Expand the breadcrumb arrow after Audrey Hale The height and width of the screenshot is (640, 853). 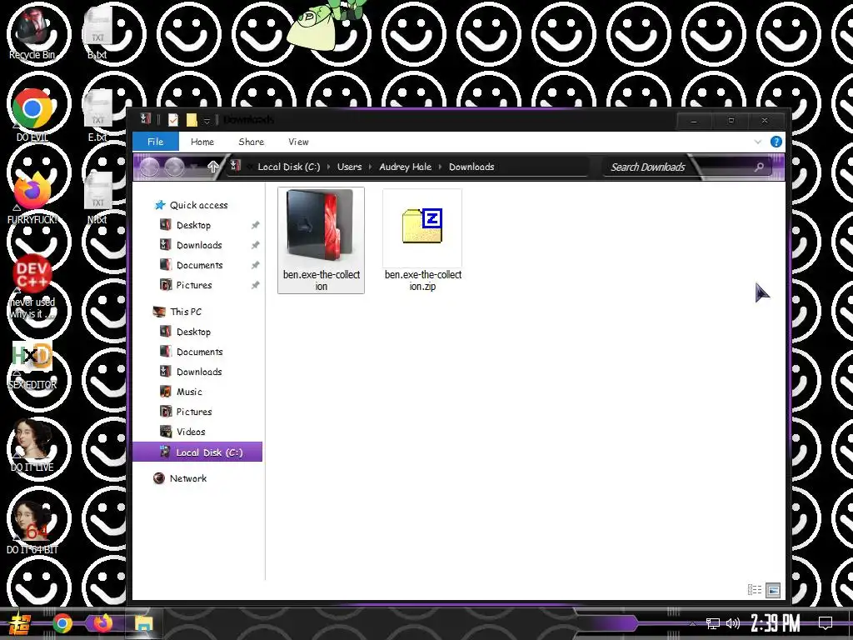(x=440, y=167)
